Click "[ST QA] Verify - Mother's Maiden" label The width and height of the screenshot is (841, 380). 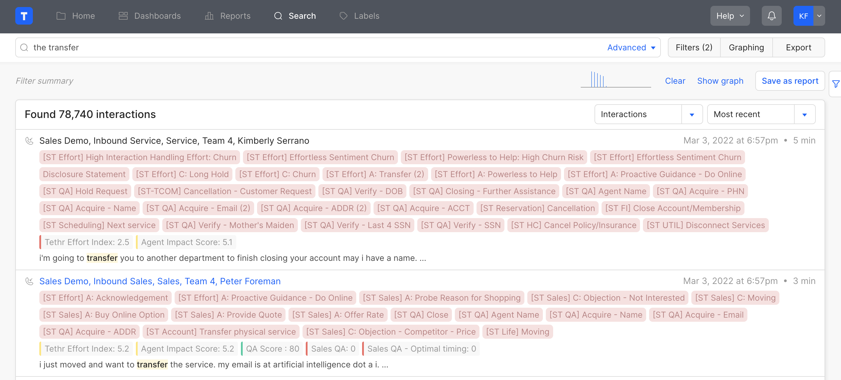(x=230, y=225)
